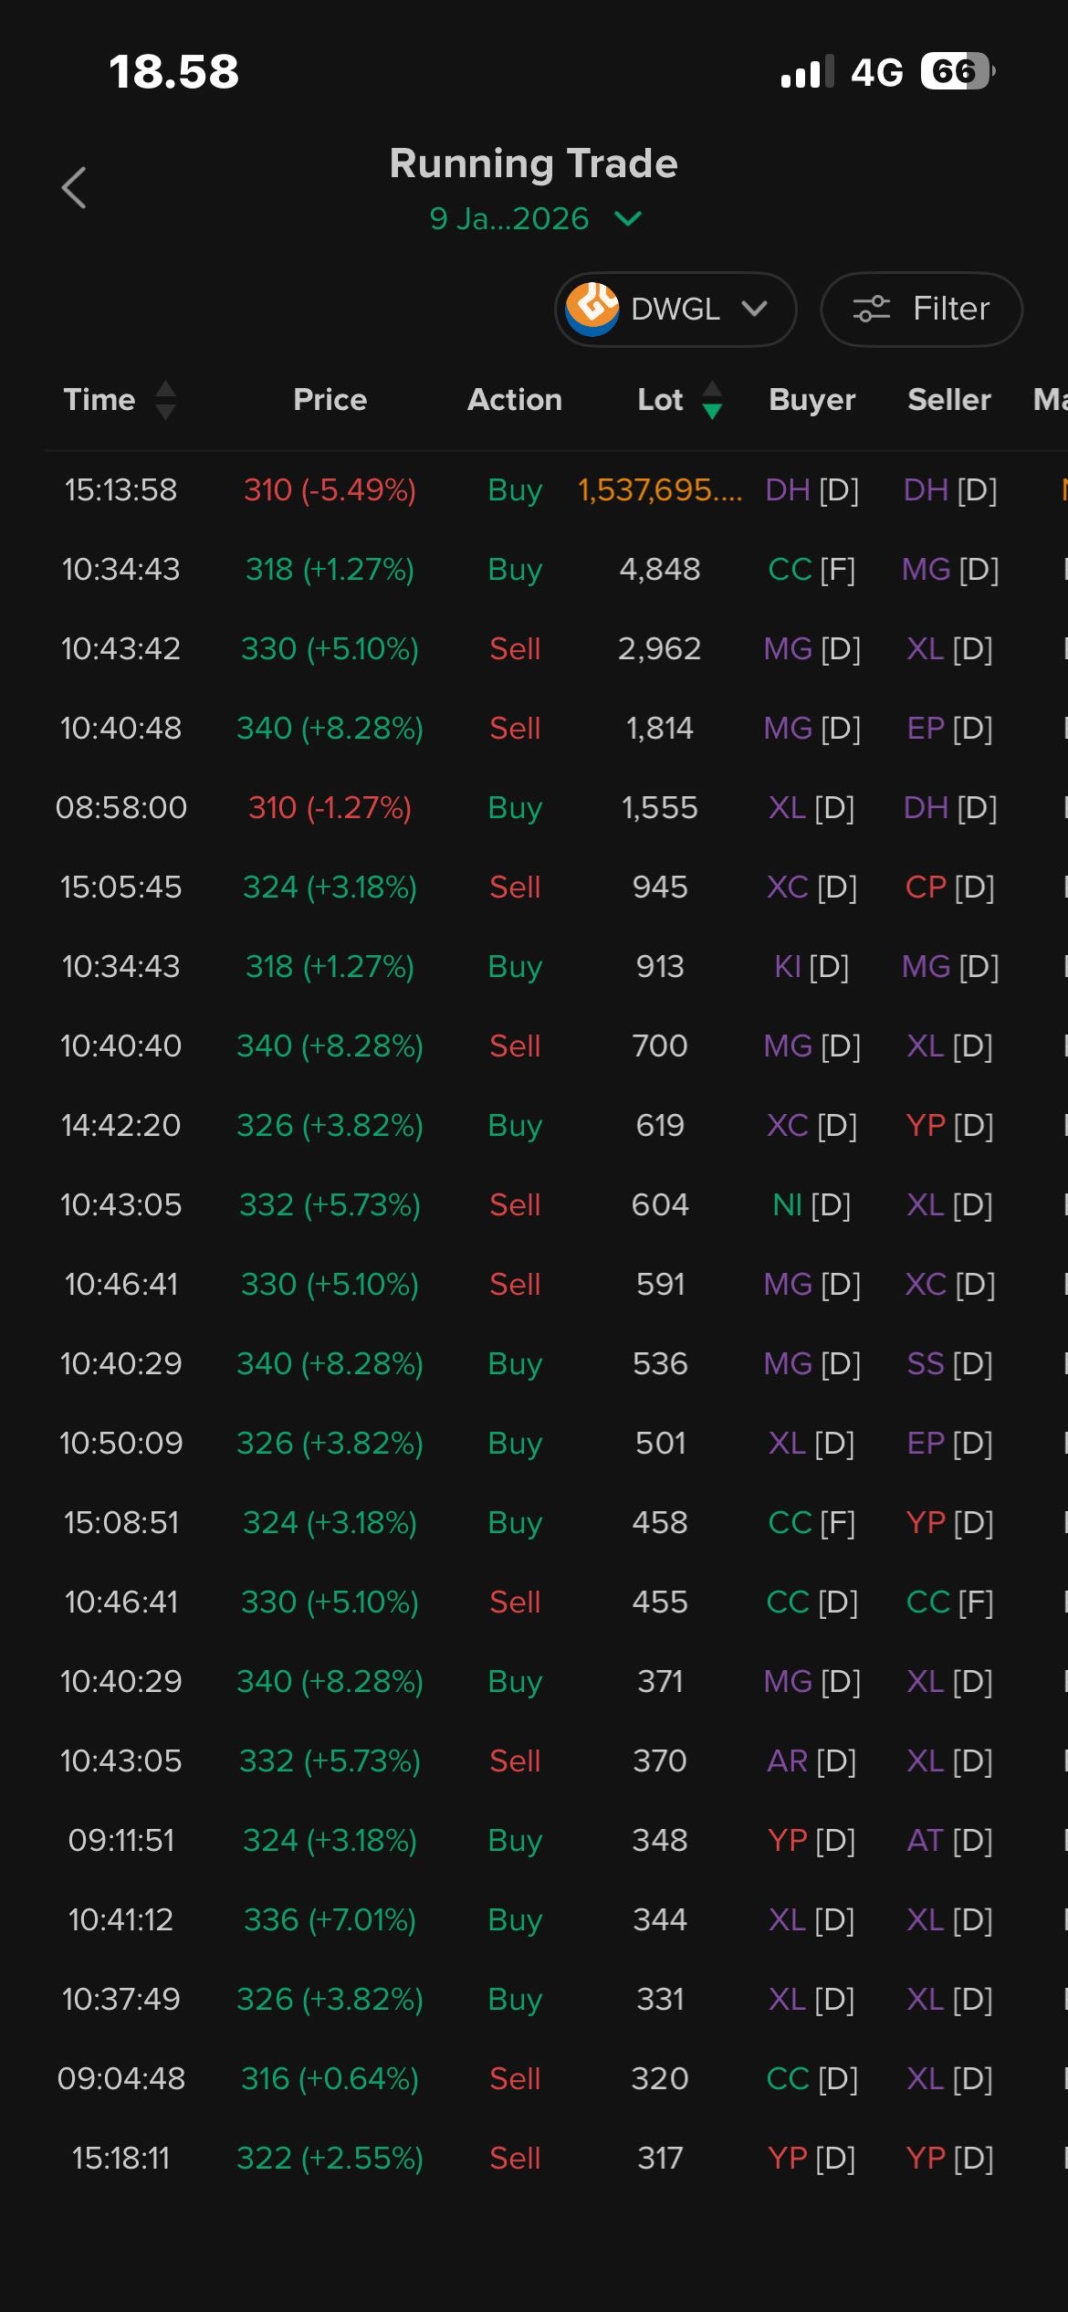Open the DWGL stock dropdown
The image size is (1068, 2312).
(x=675, y=309)
